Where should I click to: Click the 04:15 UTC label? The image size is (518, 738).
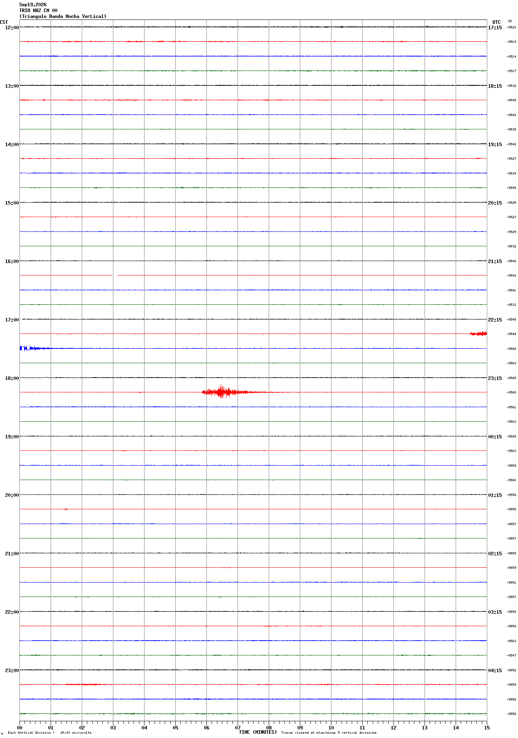(x=495, y=670)
